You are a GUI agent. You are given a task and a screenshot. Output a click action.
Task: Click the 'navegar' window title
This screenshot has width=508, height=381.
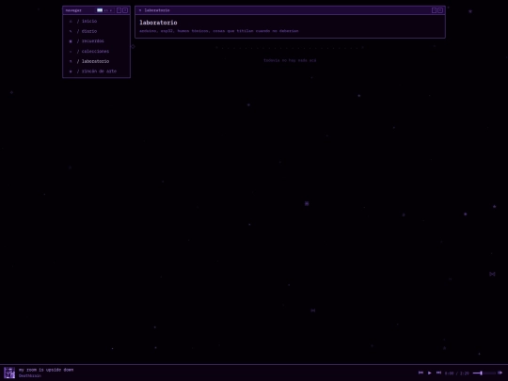point(73,10)
